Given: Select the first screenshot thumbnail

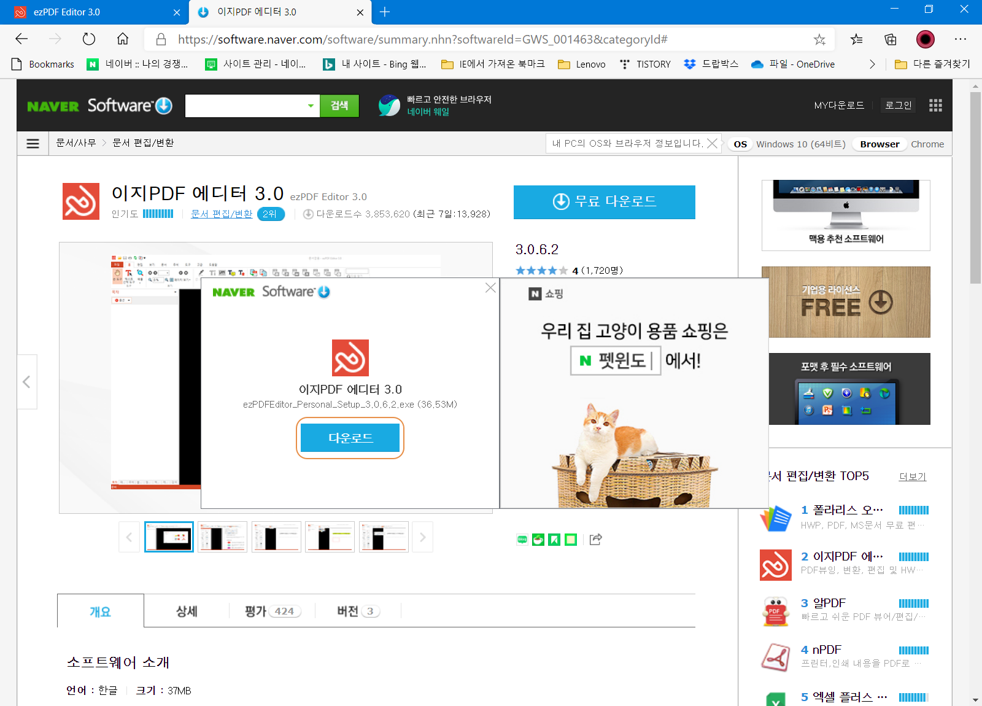Looking at the screenshot, I should point(169,537).
